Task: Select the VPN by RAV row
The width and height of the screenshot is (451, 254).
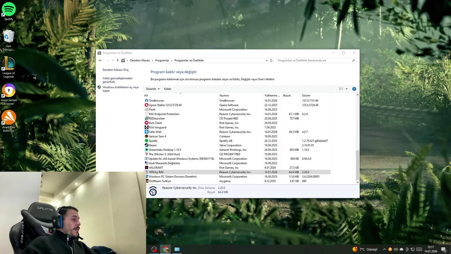Action: click(237, 172)
